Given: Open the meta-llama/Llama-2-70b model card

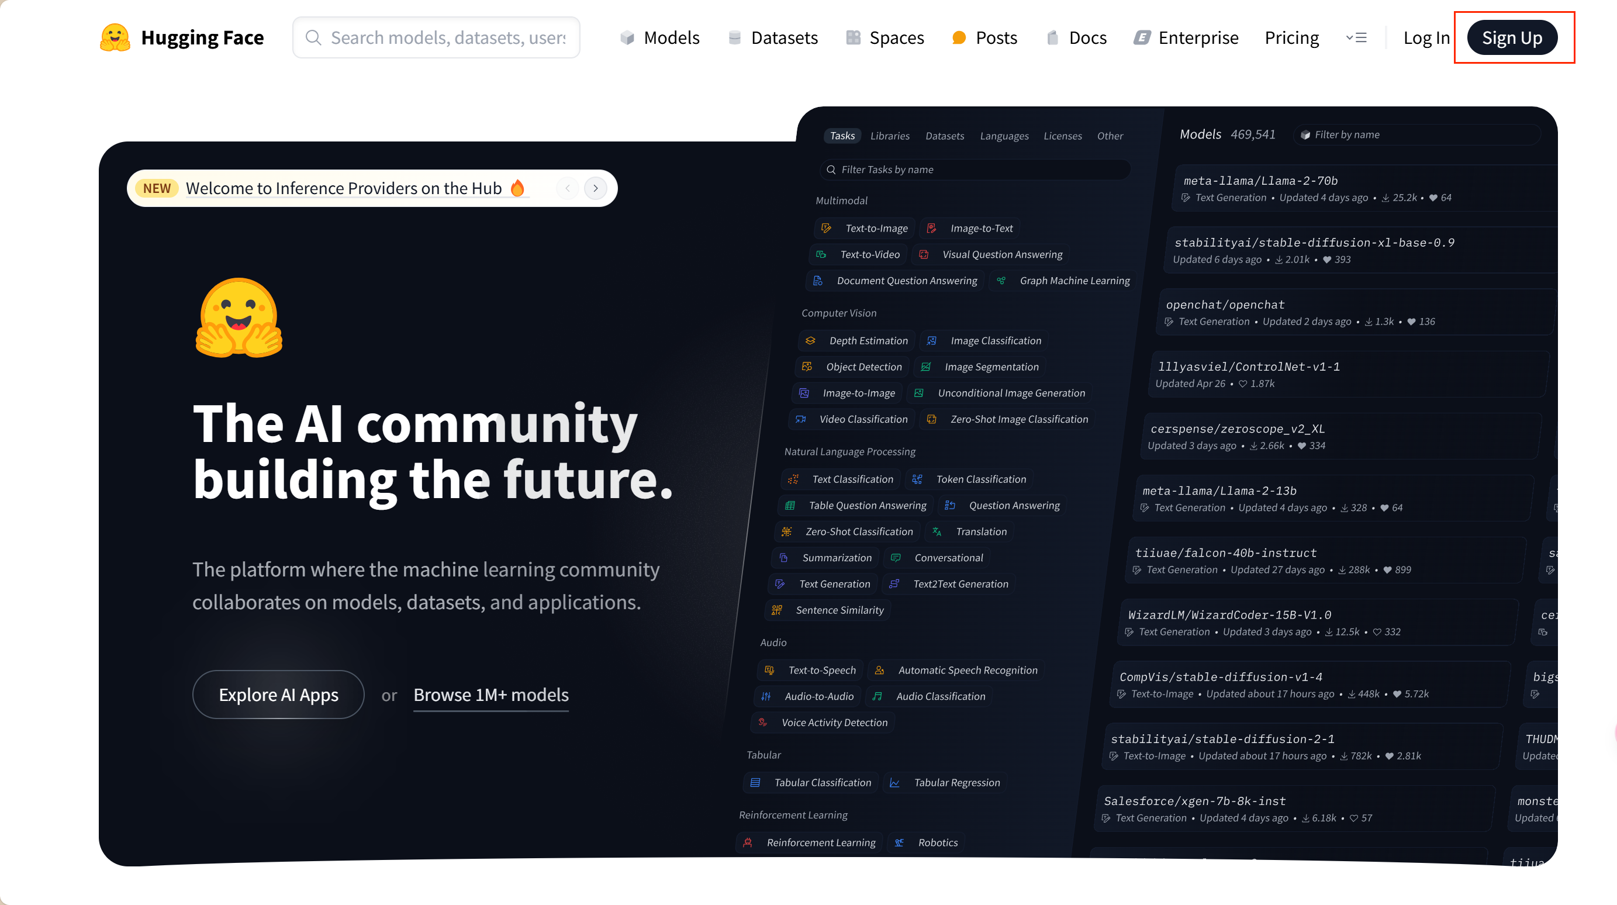Looking at the screenshot, I should tap(1365, 188).
